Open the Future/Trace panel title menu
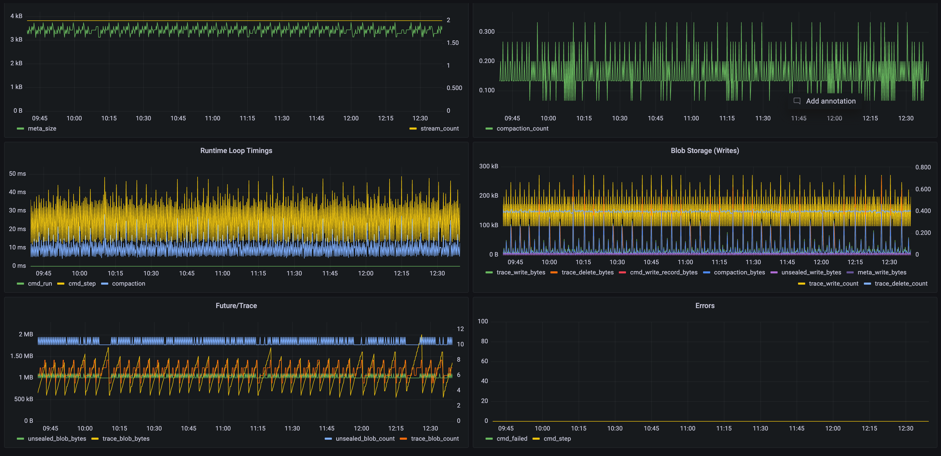 click(x=236, y=306)
